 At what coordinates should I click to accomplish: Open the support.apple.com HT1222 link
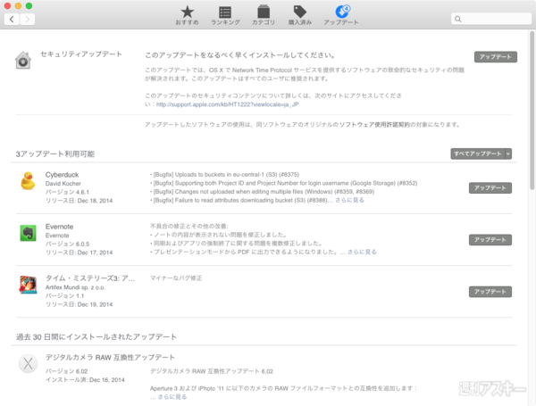click(227, 104)
